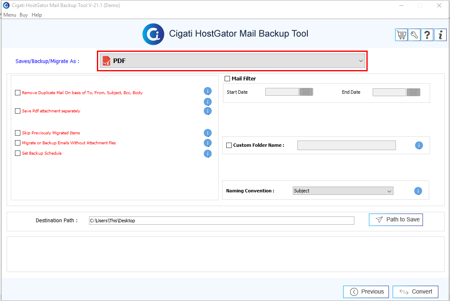Click the 'Destination Path :' label
This screenshot has height=301, width=450.
(57, 221)
